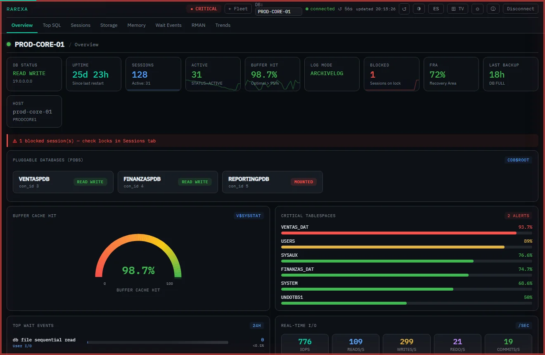This screenshot has height=355, width=545.
Task: Click the green status dot beside PROD-CORE-01 title
Action: (9, 44)
